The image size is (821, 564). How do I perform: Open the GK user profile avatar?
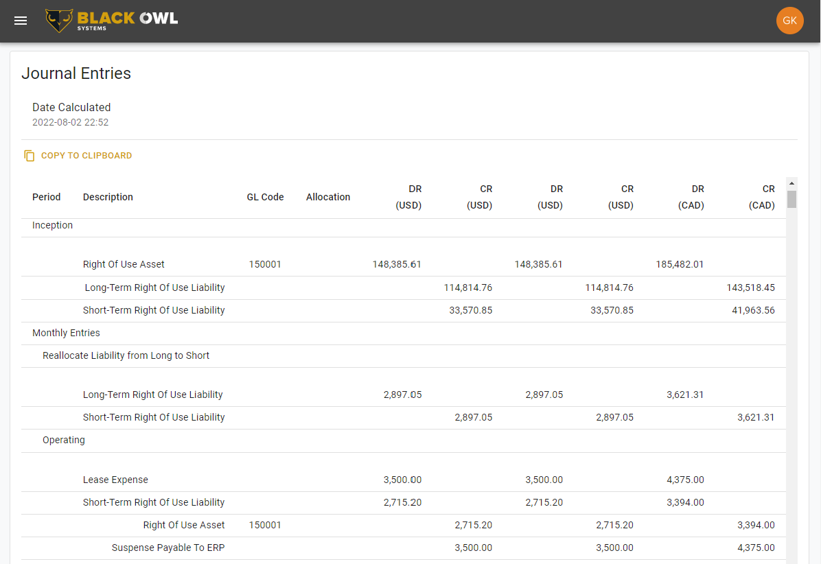[789, 20]
